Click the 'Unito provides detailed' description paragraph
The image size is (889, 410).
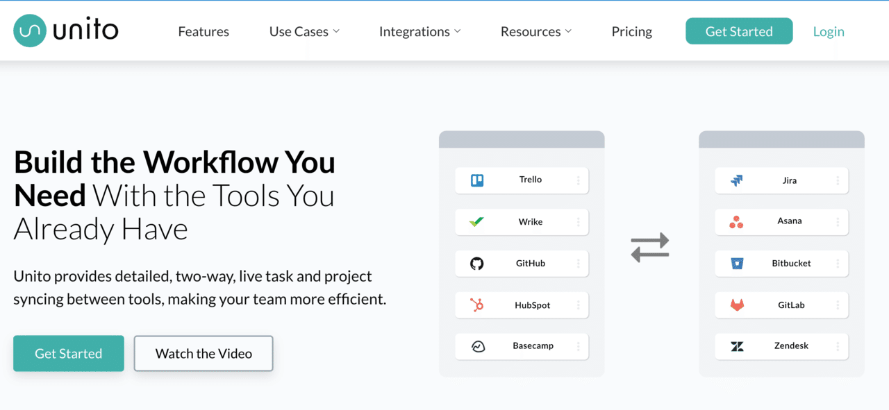[200, 288]
